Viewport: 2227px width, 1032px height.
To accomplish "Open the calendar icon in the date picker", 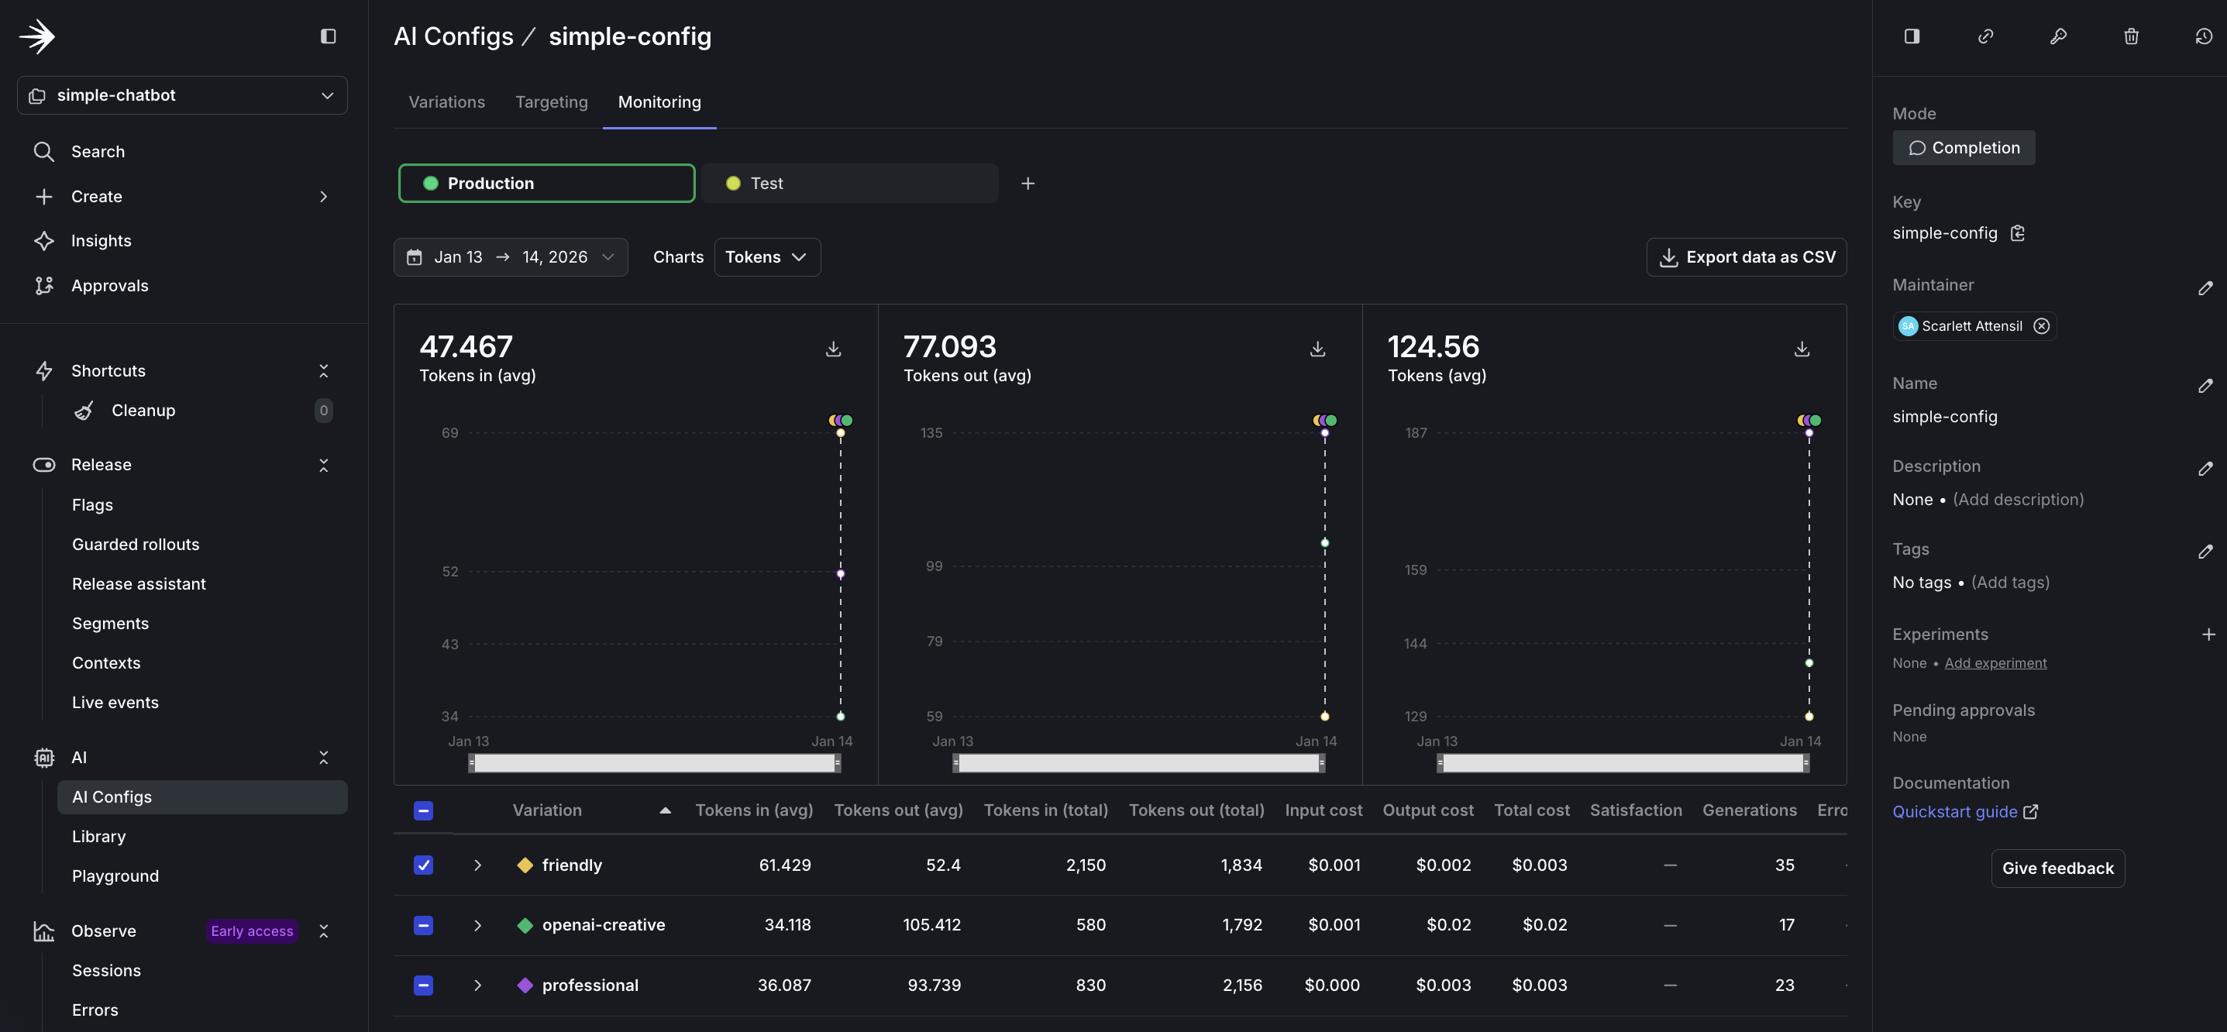I will [416, 256].
